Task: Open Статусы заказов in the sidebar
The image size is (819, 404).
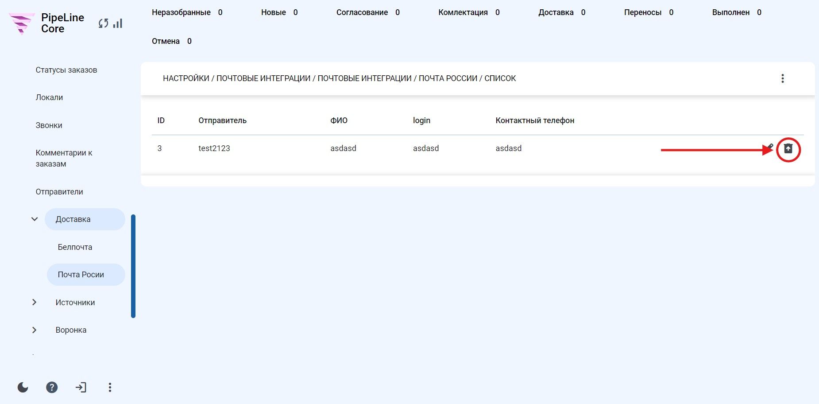Action: (x=66, y=70)
